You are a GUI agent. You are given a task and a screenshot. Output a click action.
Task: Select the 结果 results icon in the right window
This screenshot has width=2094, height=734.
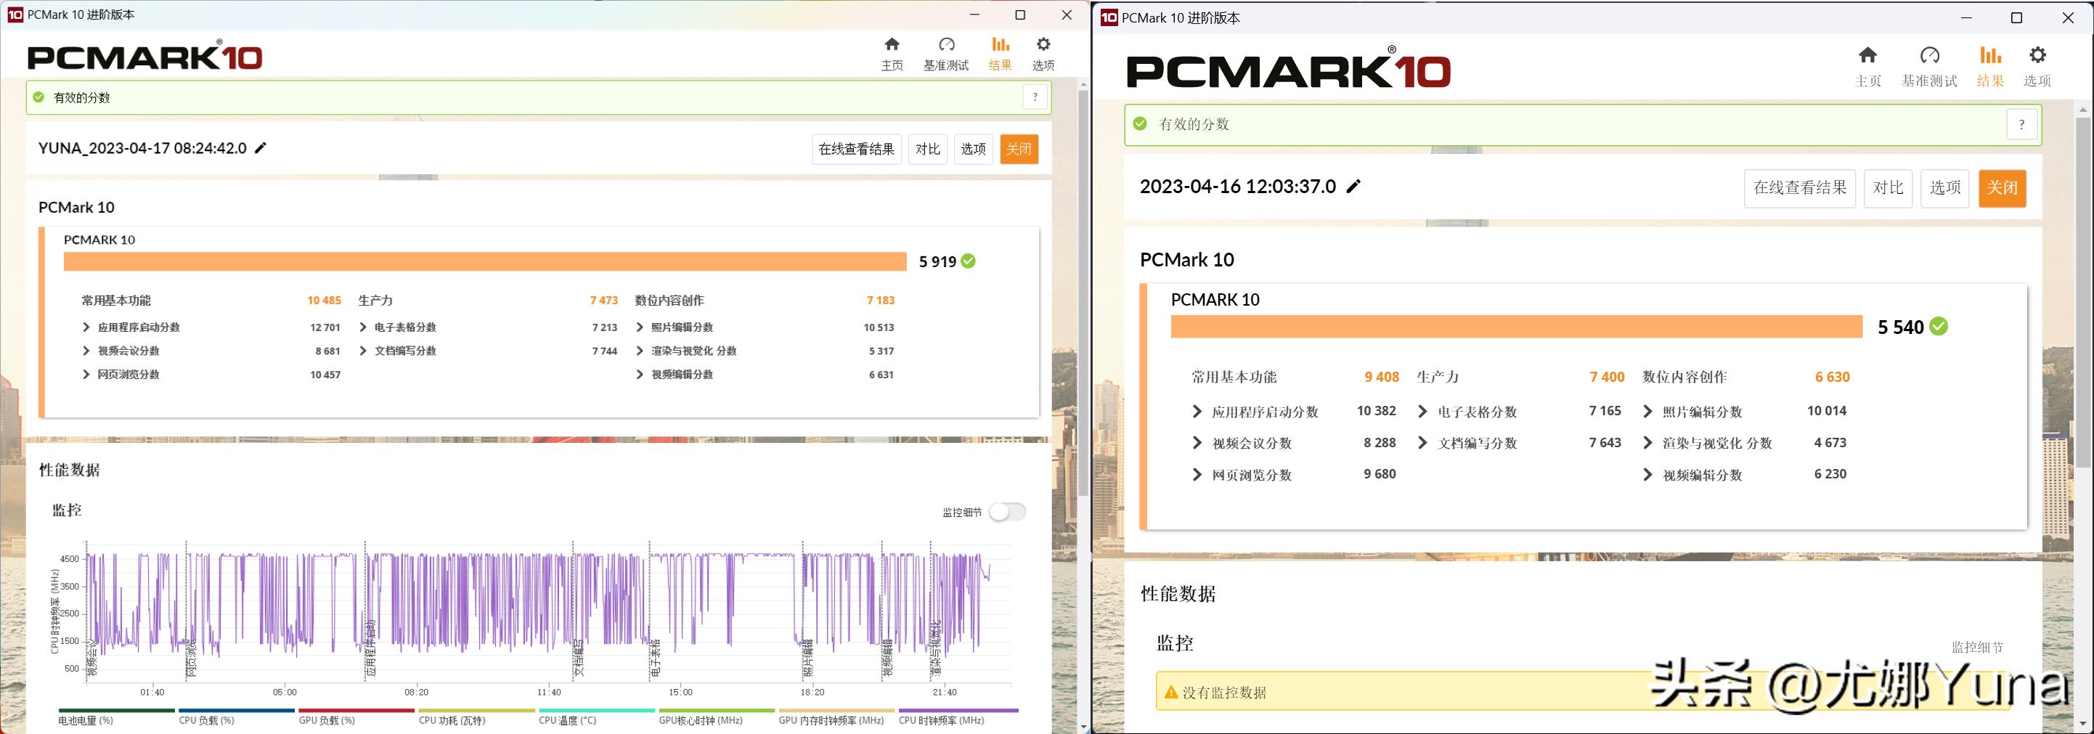pos(1989,57)
